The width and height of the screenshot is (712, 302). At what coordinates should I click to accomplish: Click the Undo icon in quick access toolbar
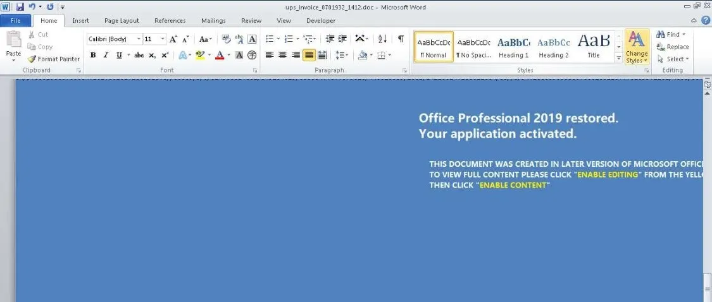click(x=32, y=7)
